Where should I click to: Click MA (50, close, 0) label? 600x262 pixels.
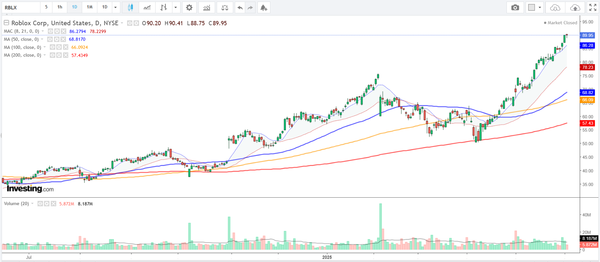pyautogui.click(x=21, y=39)
